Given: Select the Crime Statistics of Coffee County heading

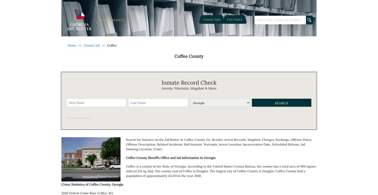Looking at the screenshot, I should pos(92,185).
